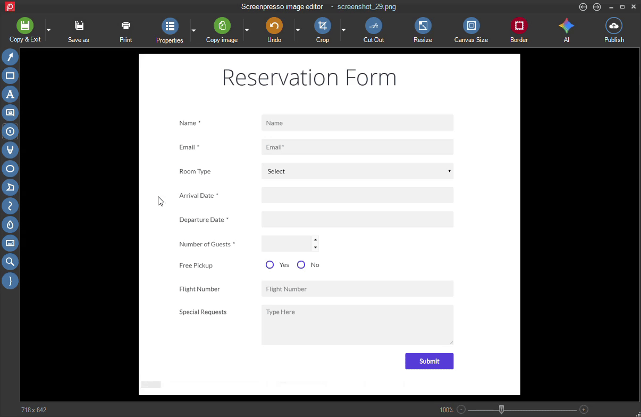Open the Room Type Select dropdown in the image

click(x=357, y=171)
